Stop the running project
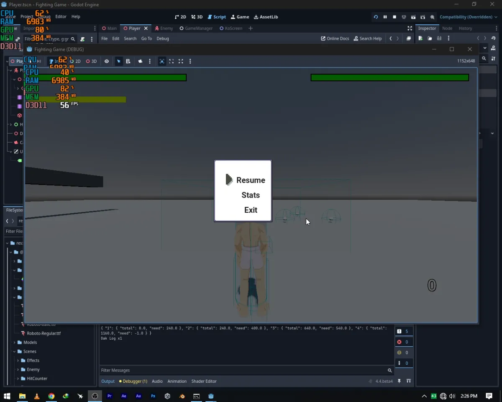Screen dimensions: 502x402 point(394,17)
